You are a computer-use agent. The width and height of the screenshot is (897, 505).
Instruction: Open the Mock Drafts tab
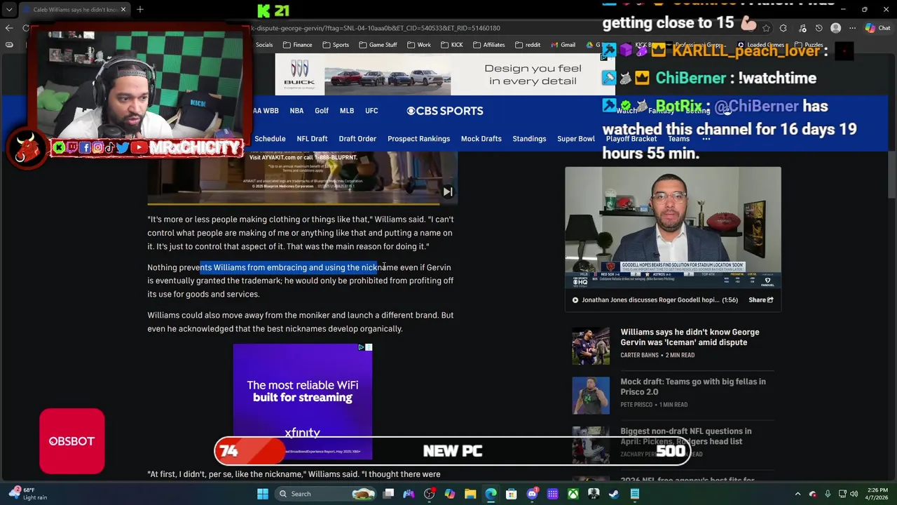[x=481, y=139]
